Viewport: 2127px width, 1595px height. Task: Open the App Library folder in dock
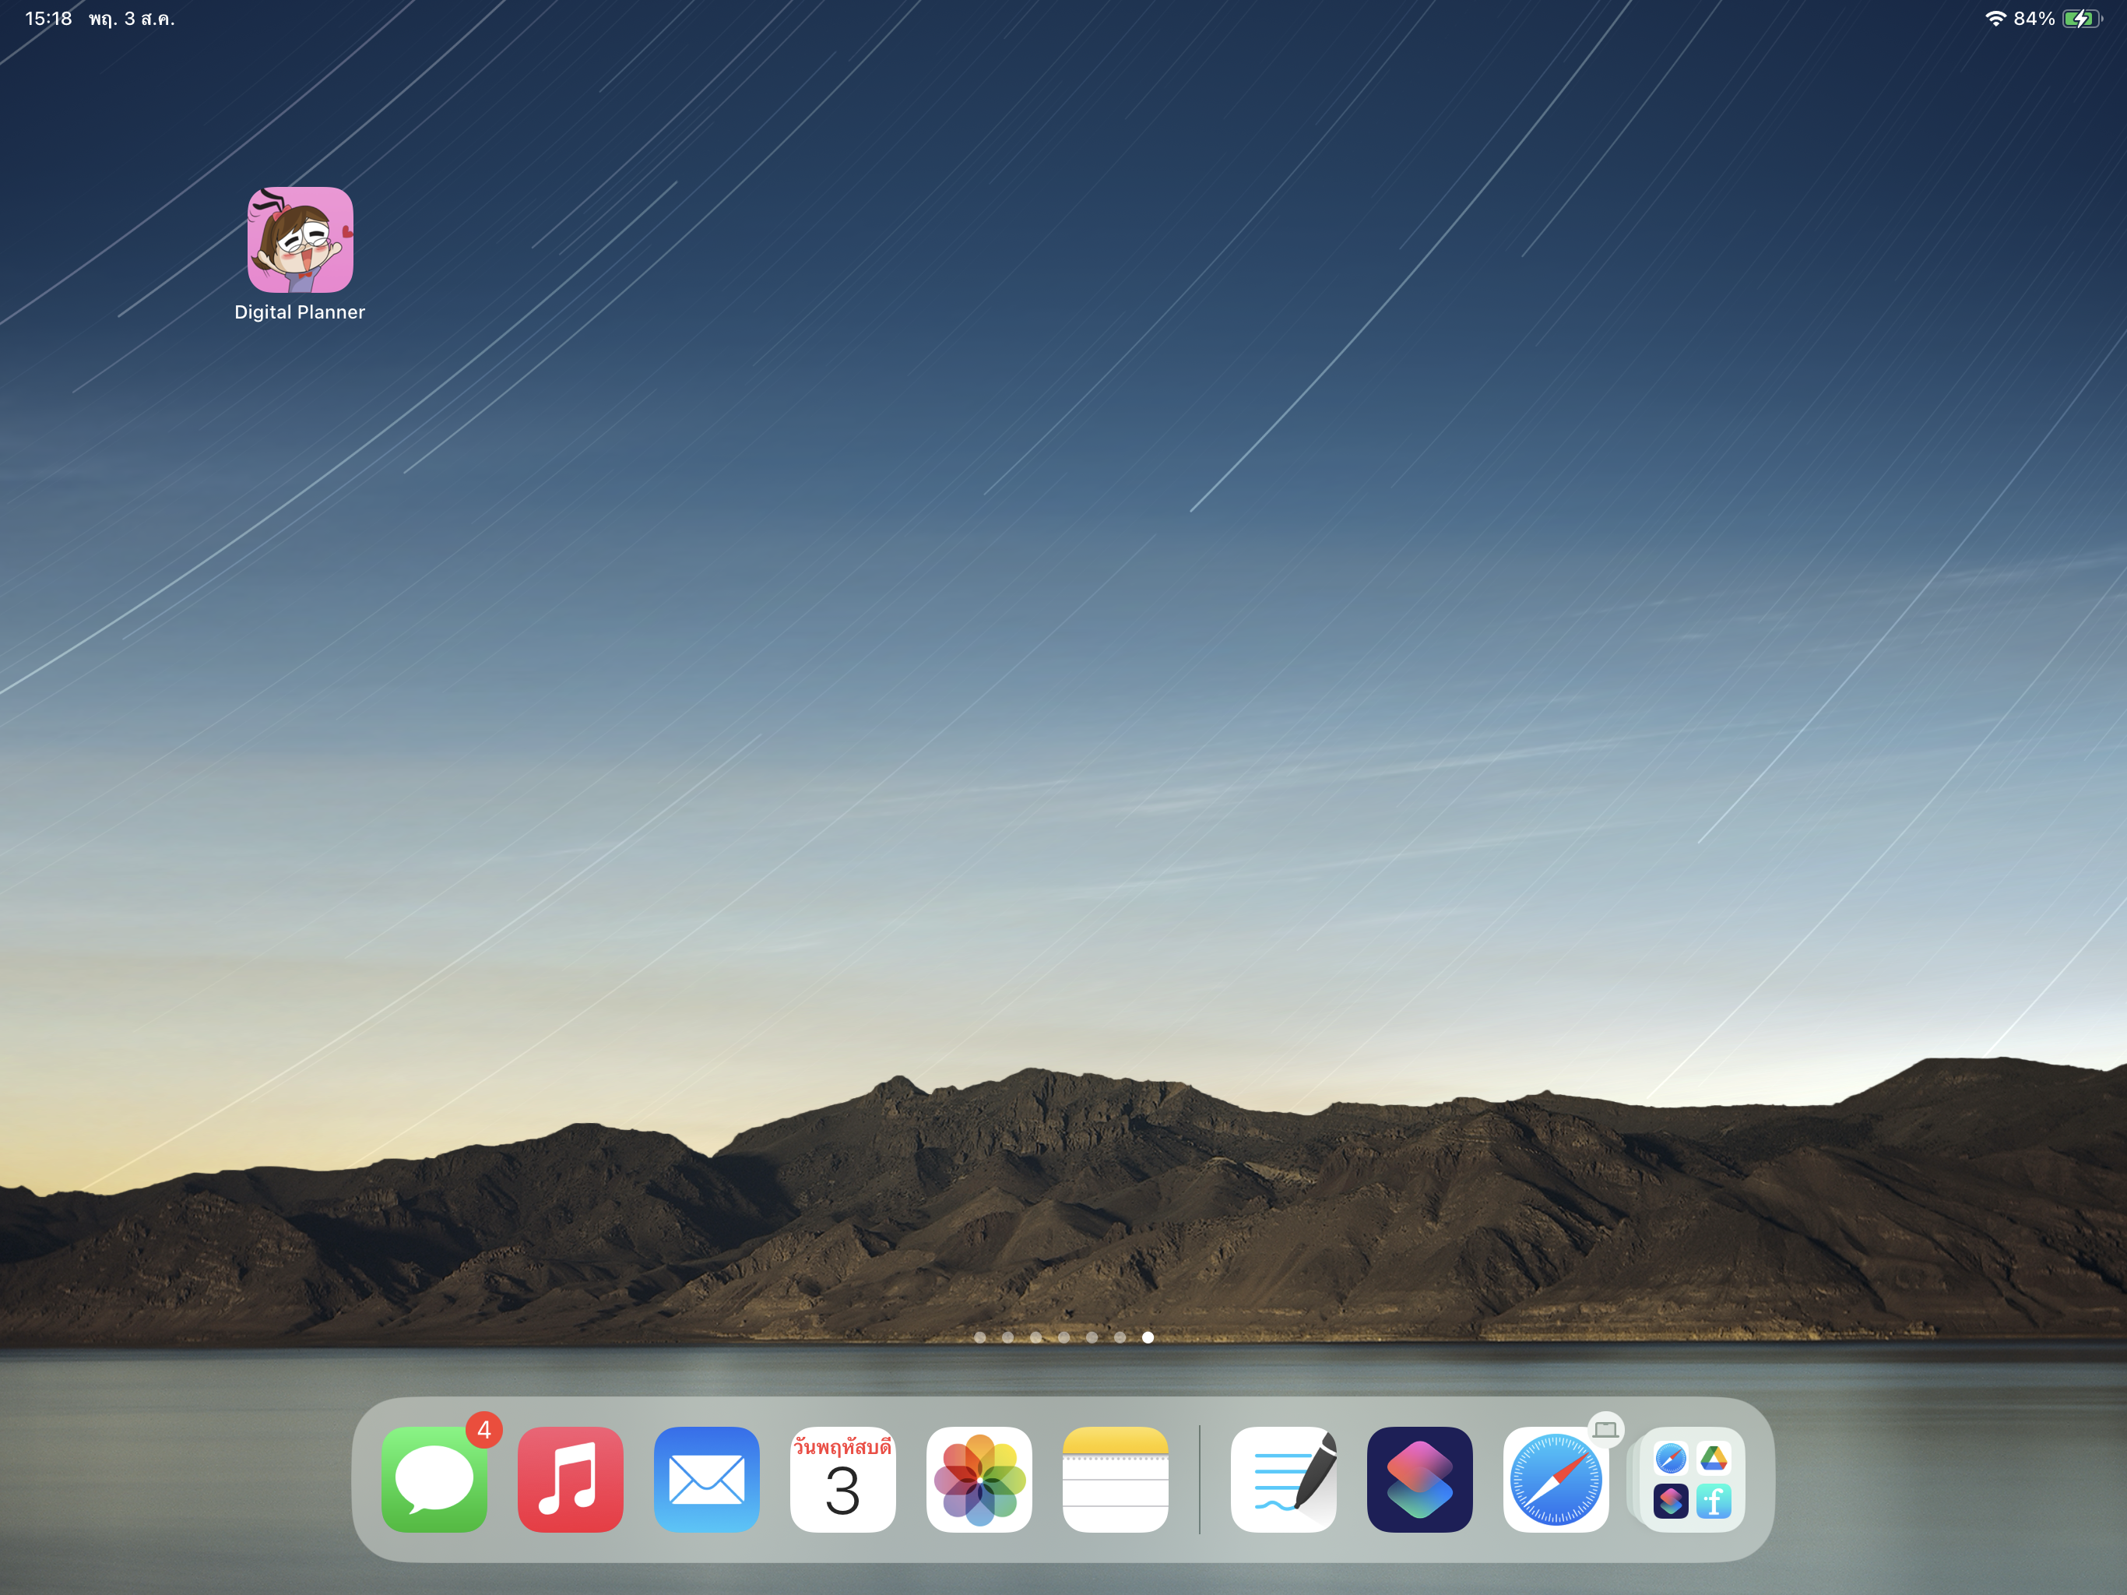coord(1692,1479)
